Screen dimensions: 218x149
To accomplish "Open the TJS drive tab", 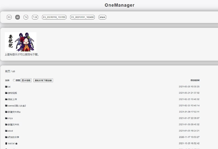I will tap(35, 17).
